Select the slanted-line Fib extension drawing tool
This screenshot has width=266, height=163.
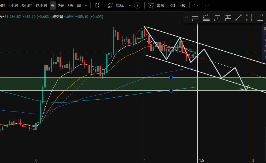coord(206,18)
